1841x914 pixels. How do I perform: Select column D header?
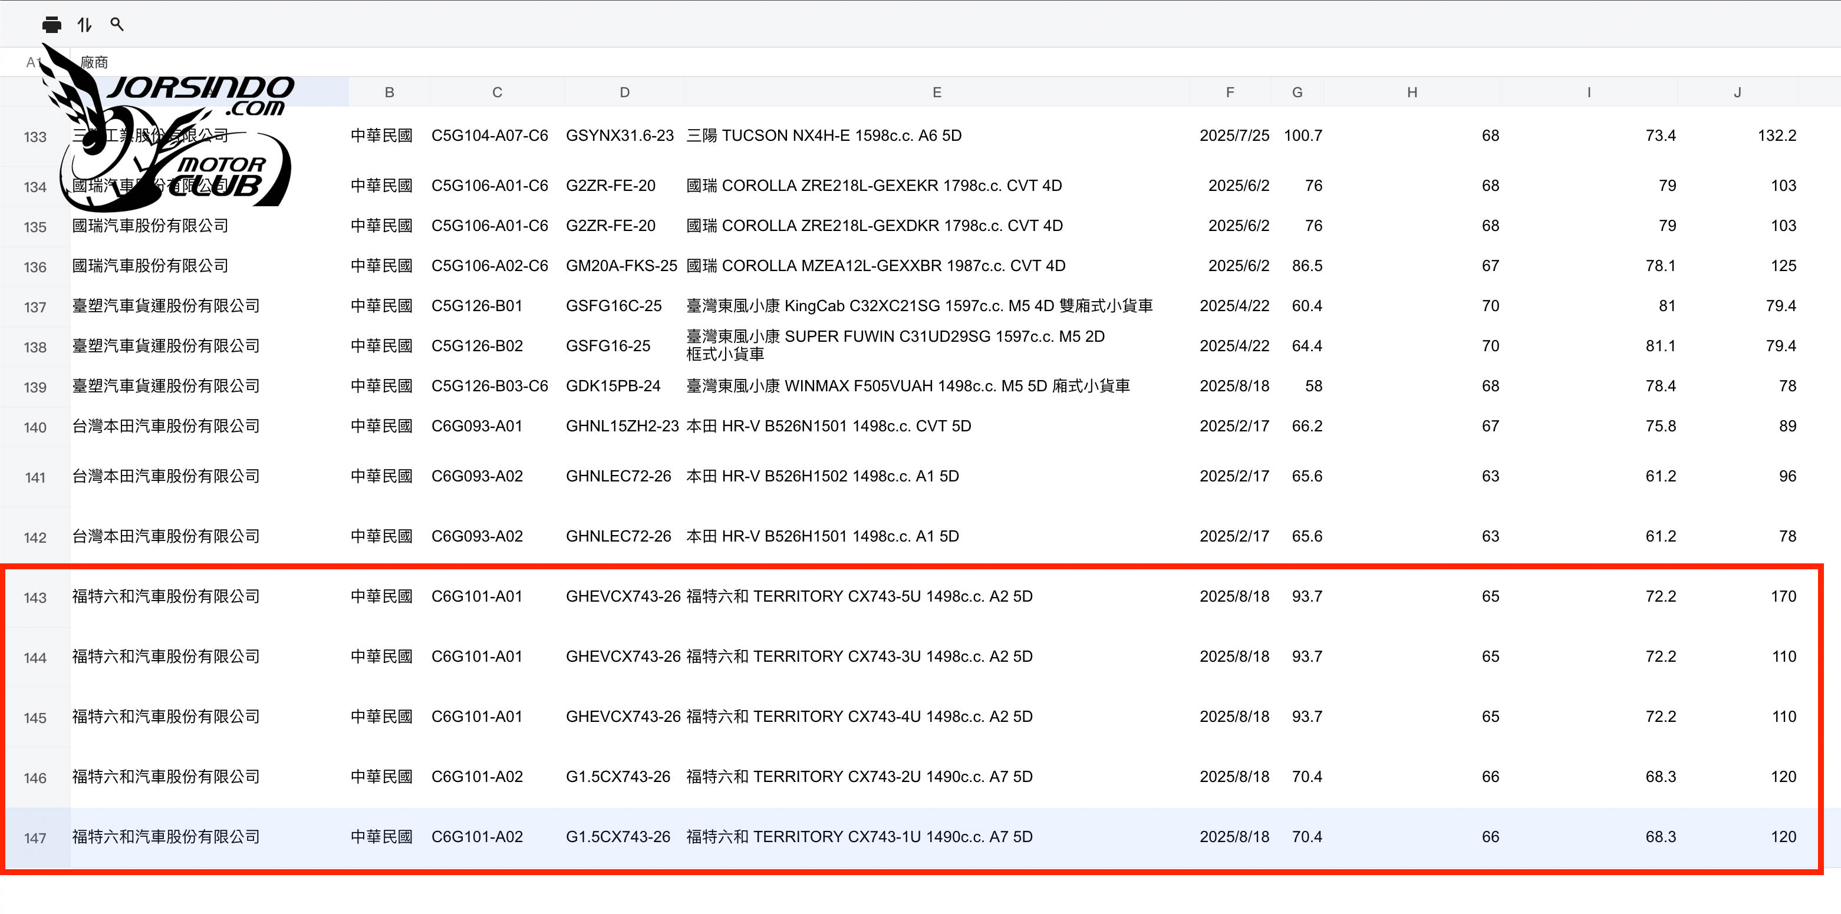[x=625, y=92]
